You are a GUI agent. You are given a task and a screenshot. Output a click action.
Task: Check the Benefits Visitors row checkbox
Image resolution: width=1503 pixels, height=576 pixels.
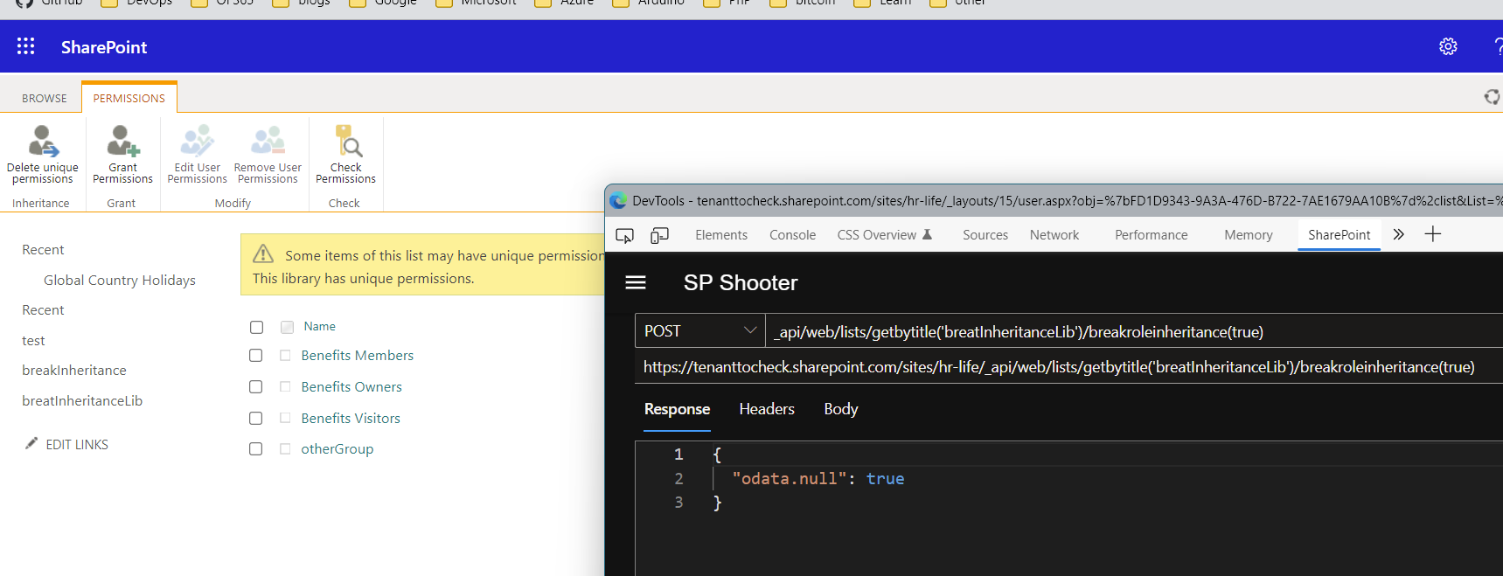pyautogui.click(x=255, y=419)
